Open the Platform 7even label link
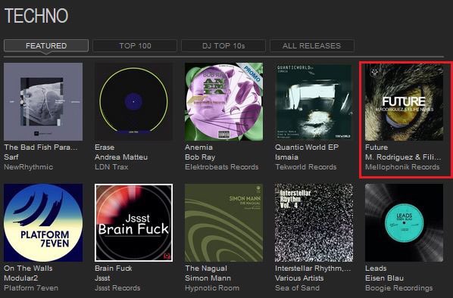 (31, 288)
